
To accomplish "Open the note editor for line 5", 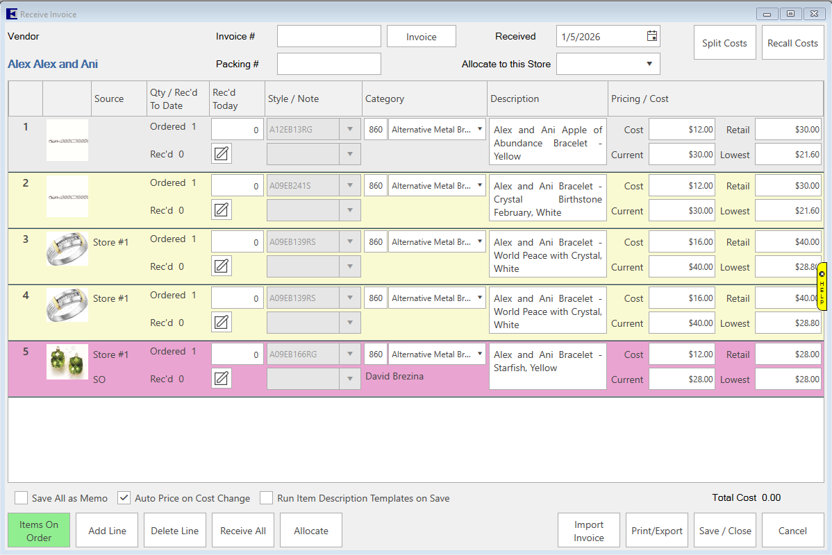I will click(222, 378).
